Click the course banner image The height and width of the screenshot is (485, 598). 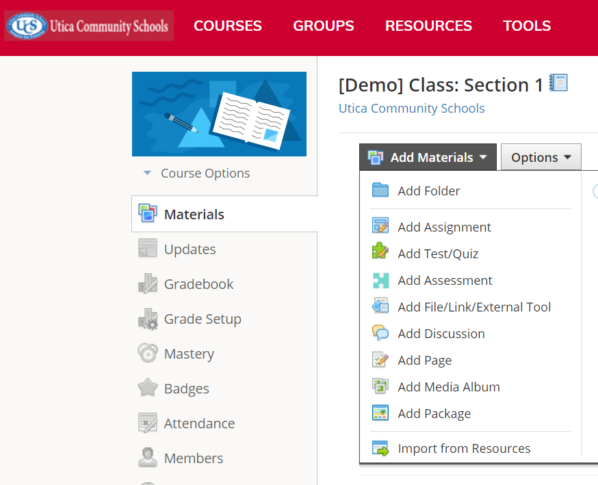click(x=219, y=114)
